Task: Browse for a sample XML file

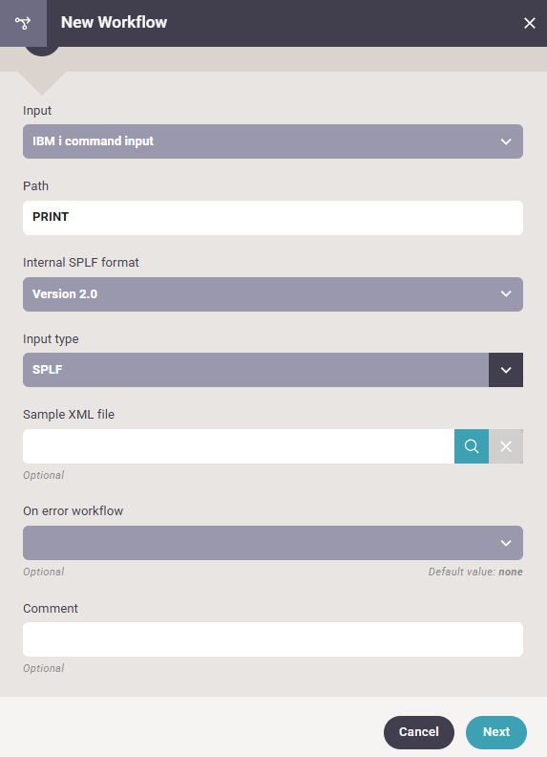Action: coord(472,446)
